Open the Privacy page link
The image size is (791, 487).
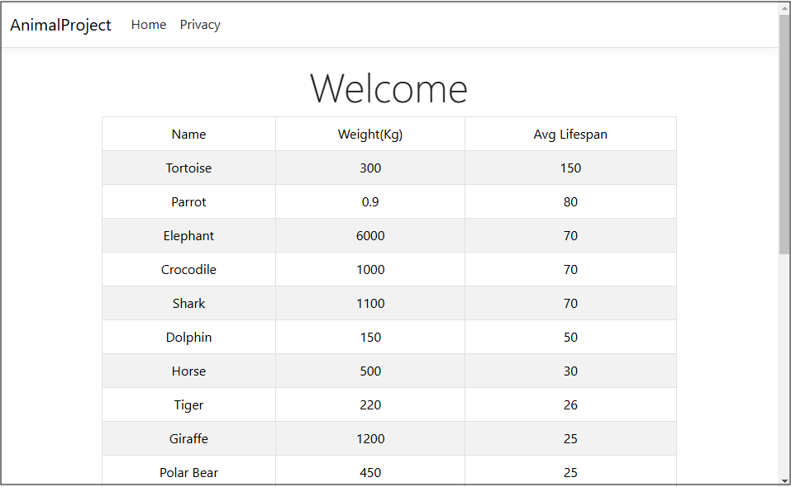(x=199, y=25)
